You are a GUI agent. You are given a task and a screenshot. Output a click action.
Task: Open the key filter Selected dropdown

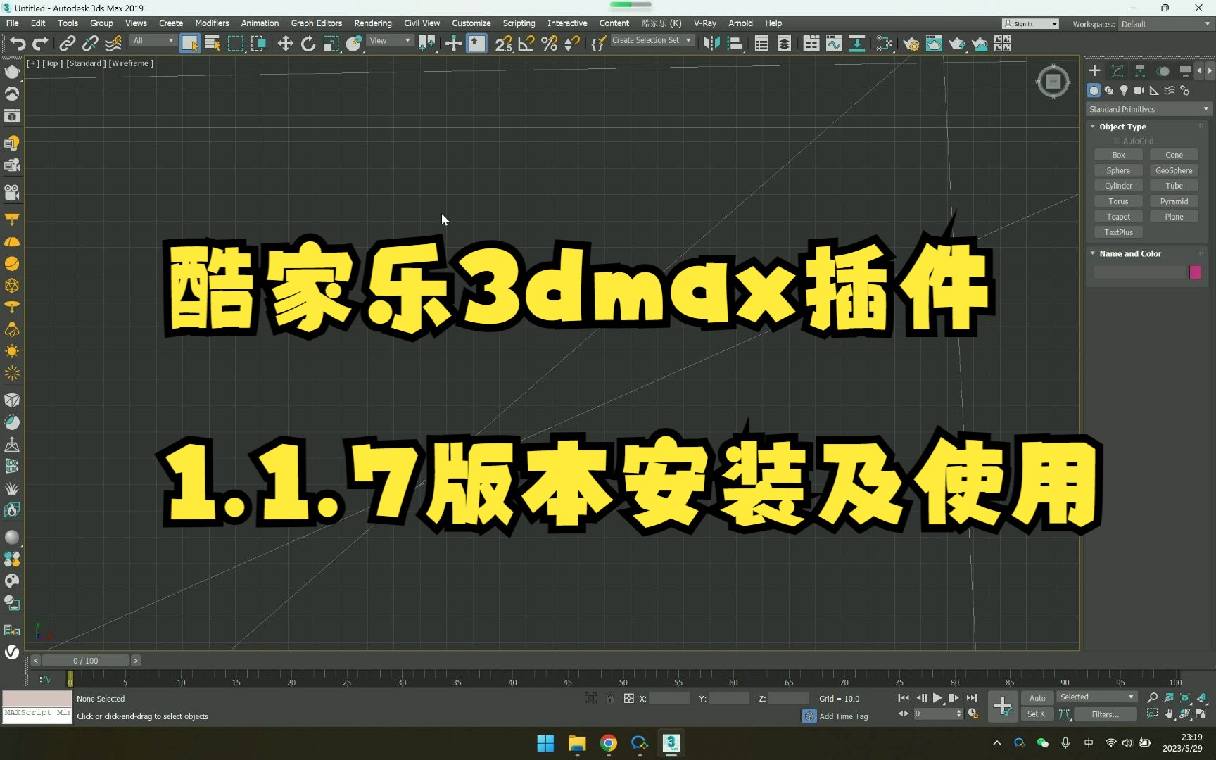pyautogui.click(x=1097, y=697)
